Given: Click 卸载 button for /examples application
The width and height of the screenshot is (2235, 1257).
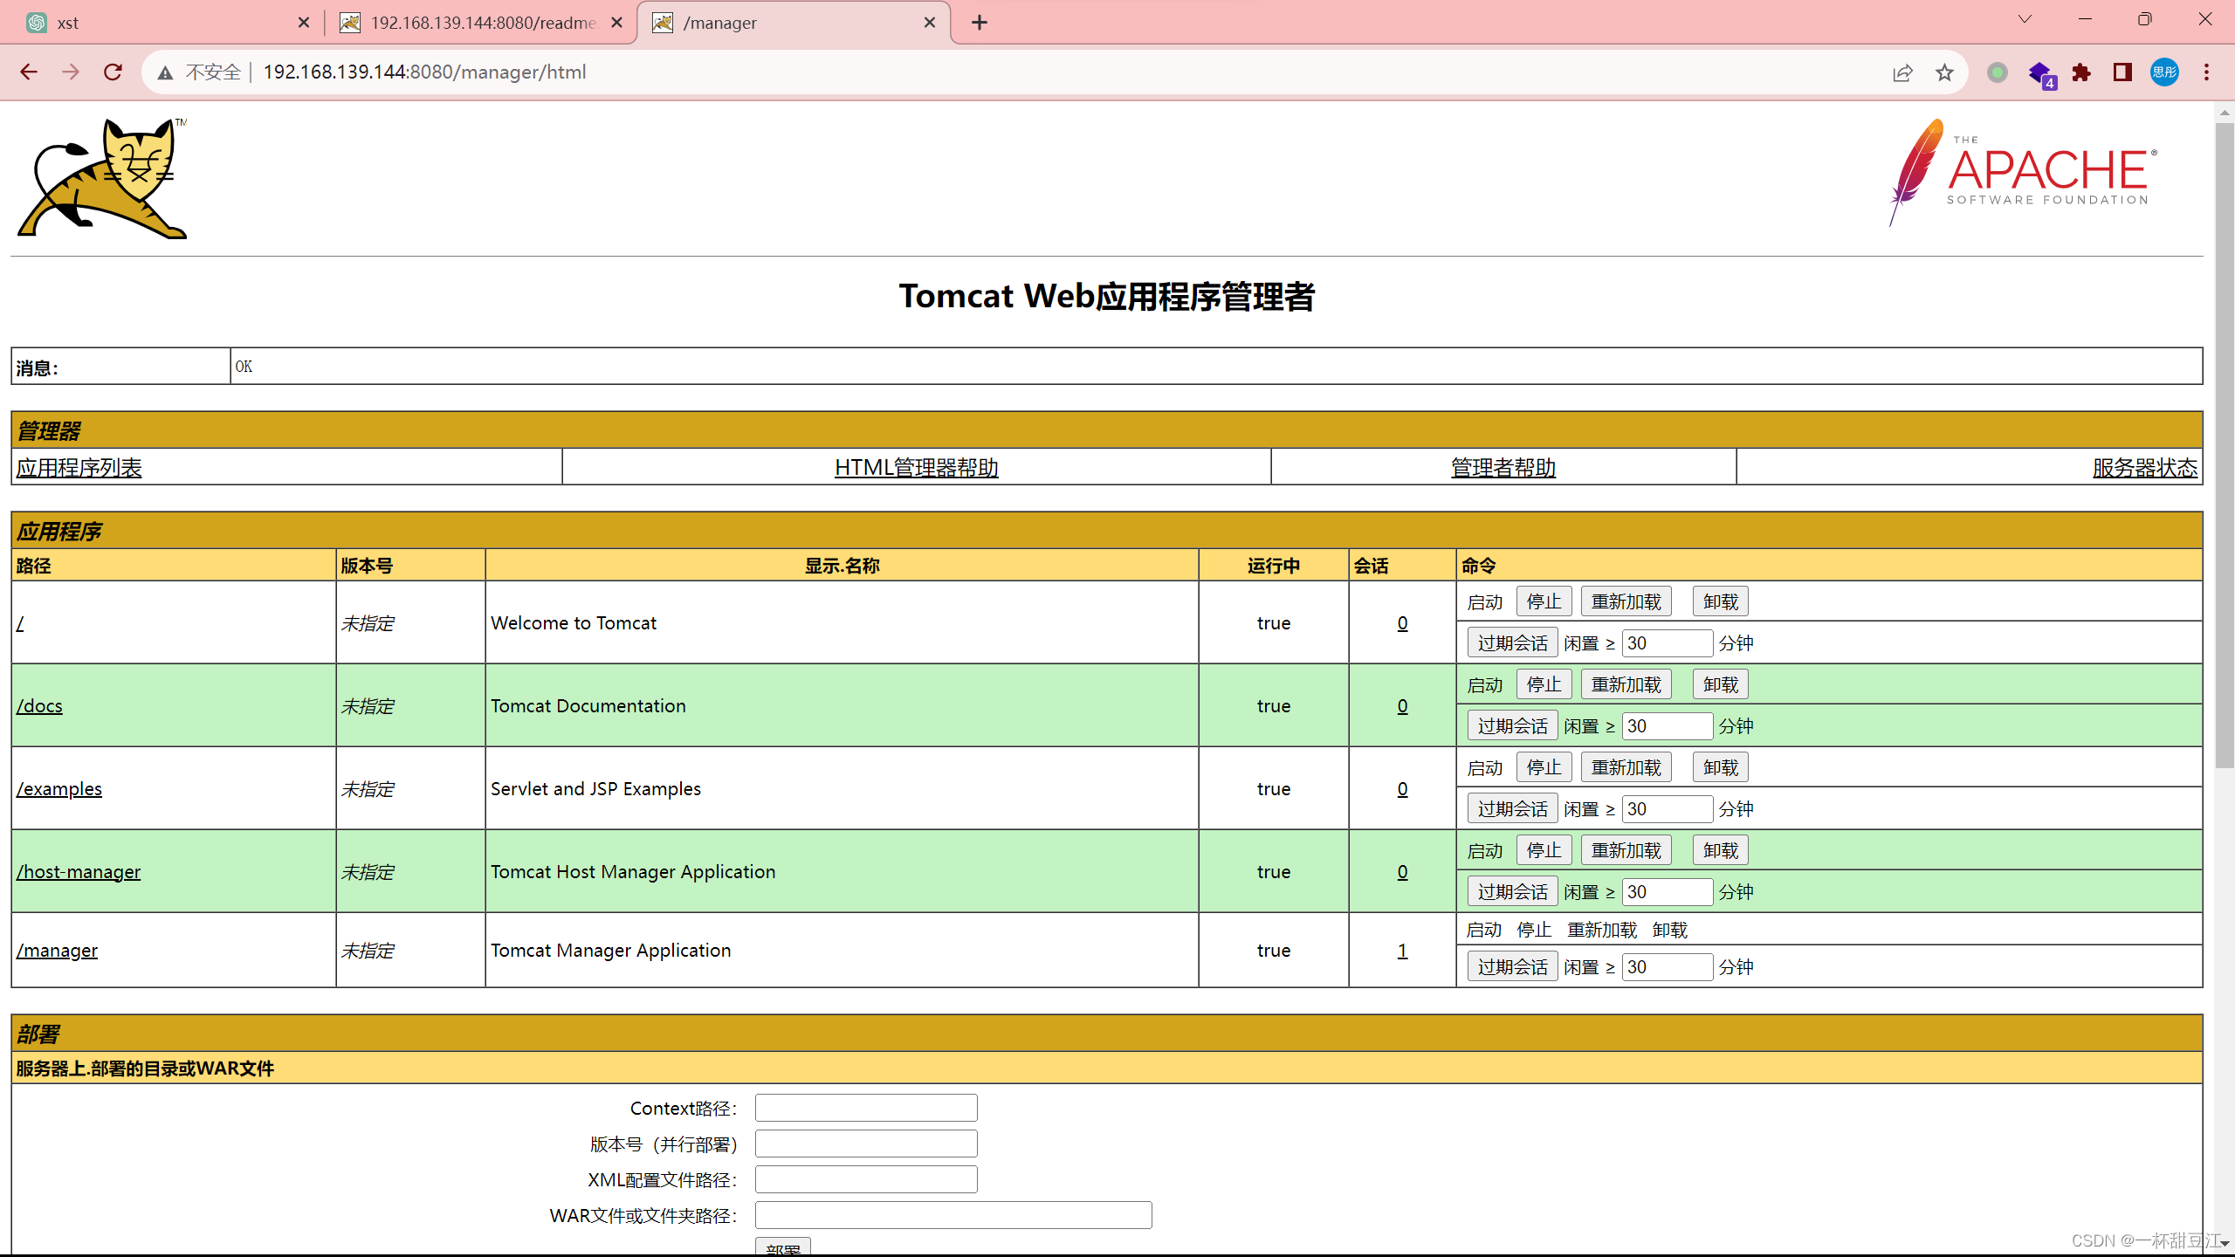Looking at the screenshot, I should point(1720,767).
